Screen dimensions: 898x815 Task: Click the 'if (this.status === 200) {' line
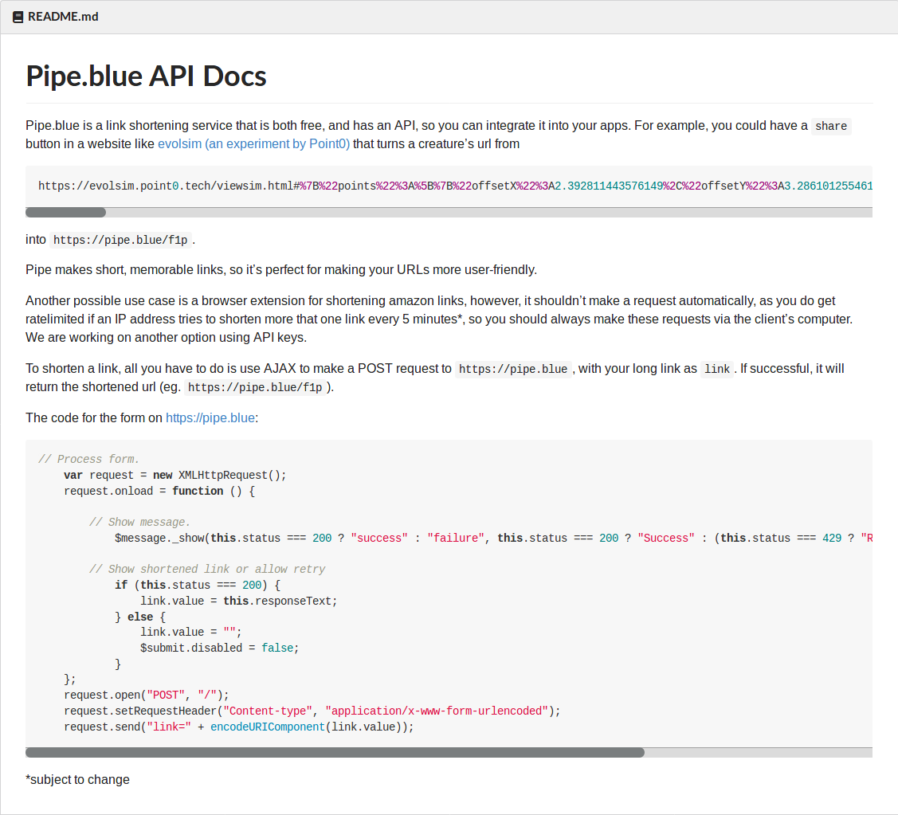pos(198,586)
